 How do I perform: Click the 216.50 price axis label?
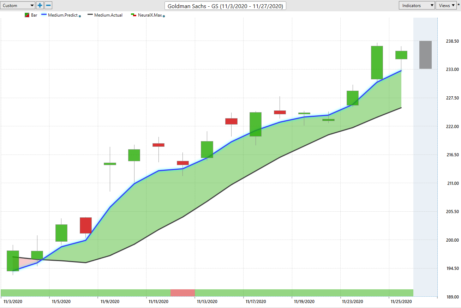pyautogui.click(x=452, y=155)
